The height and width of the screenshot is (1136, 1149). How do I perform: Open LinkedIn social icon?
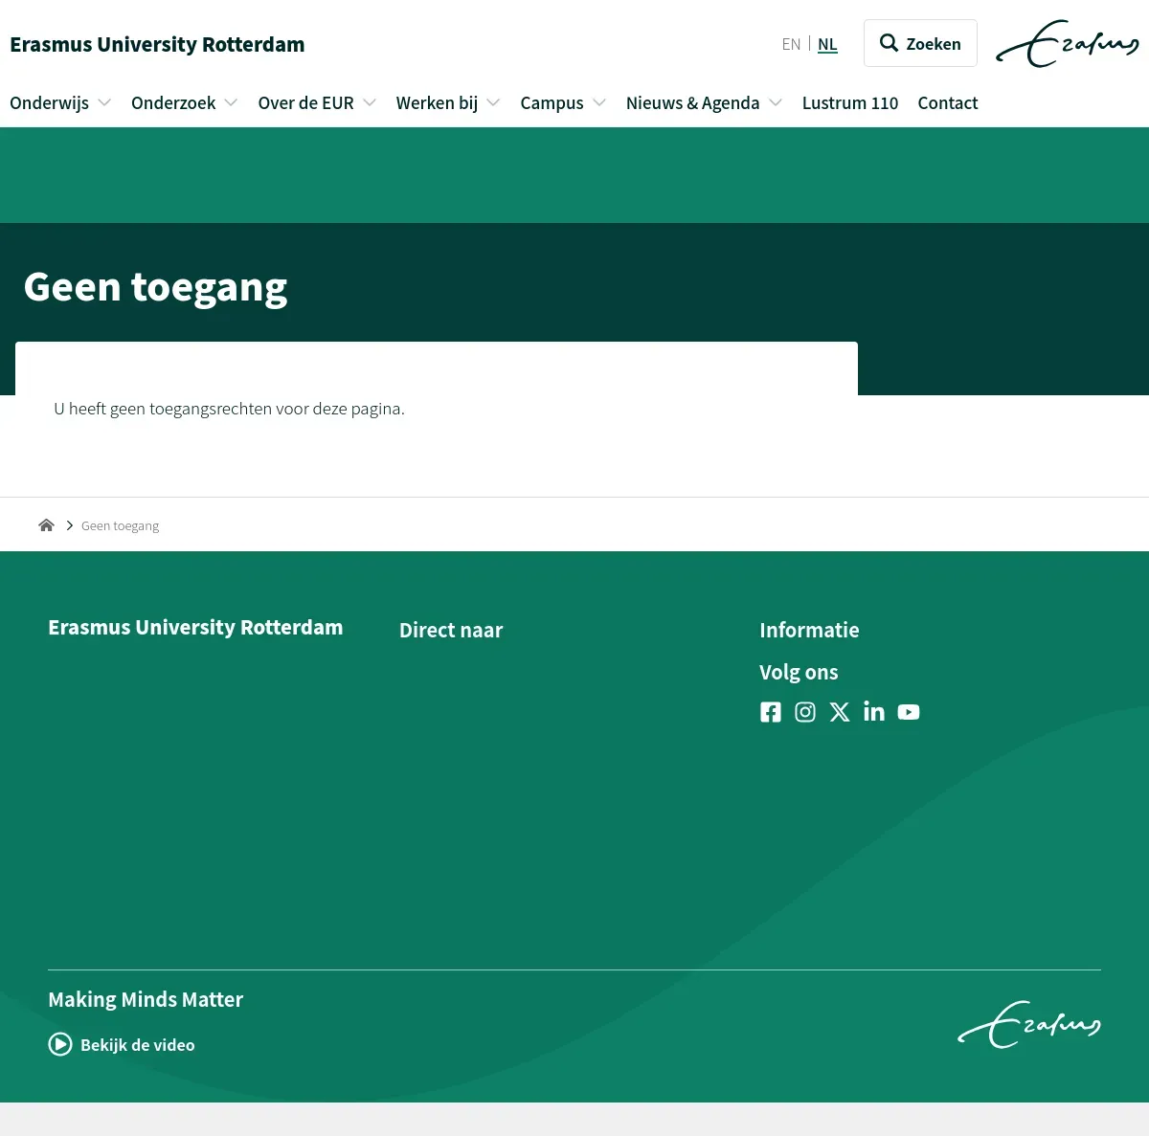coord(874,711)
